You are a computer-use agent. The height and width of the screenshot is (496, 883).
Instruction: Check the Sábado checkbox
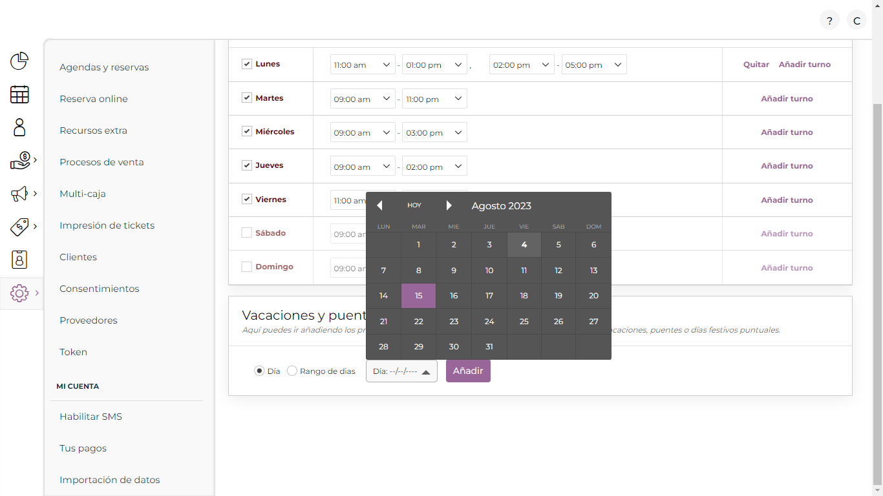(x=246, y=232)
